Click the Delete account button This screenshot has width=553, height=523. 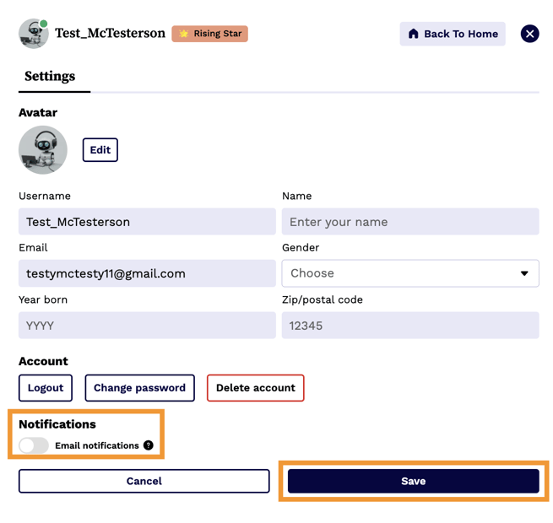pos(255,388)
